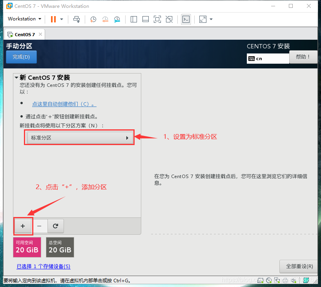This screenshot has height=287, width=321.
Task: Take a snapshot of the VM
Action: pyautogui.click(x=93, y=20)
